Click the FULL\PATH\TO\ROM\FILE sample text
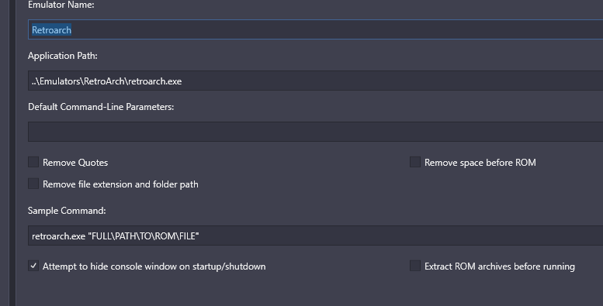 [x=144, y=236]
